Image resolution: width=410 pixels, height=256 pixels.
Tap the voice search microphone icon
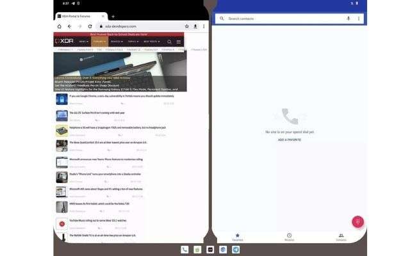click(x=348, y=19)
